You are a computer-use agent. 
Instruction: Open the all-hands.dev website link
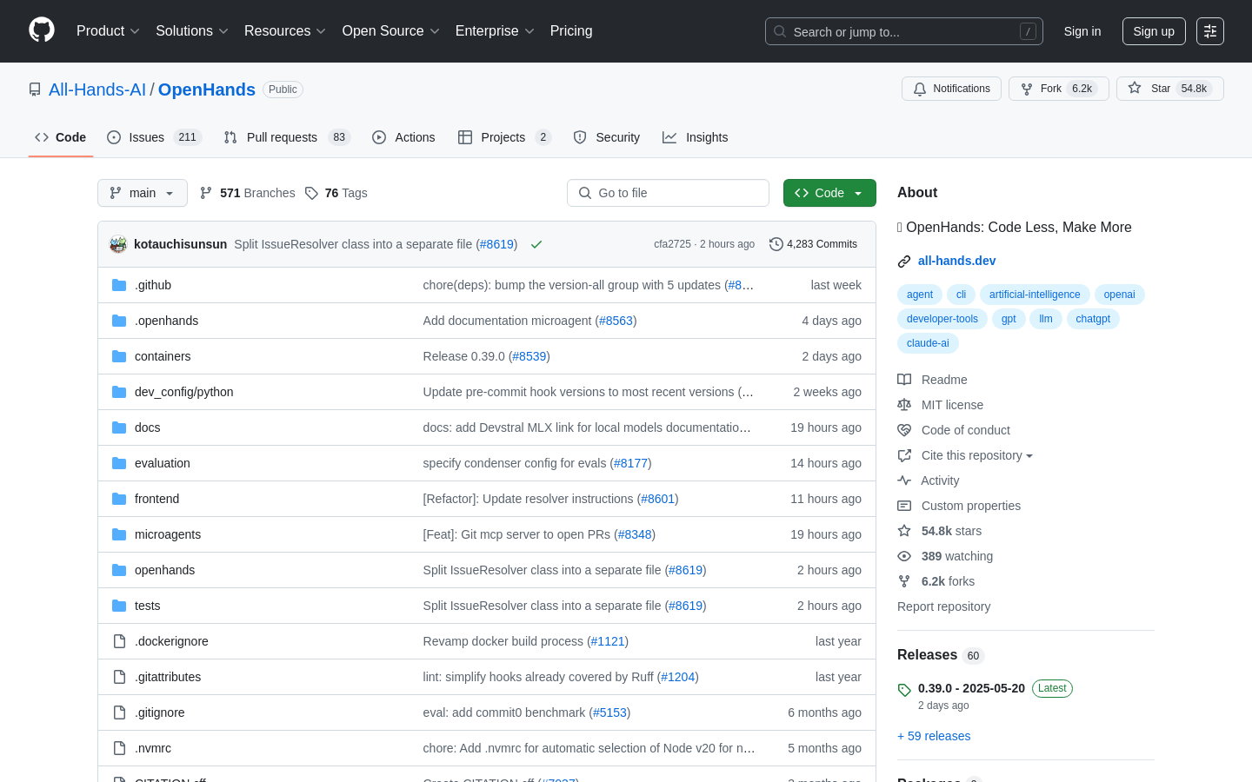click(x=956, y=261)
